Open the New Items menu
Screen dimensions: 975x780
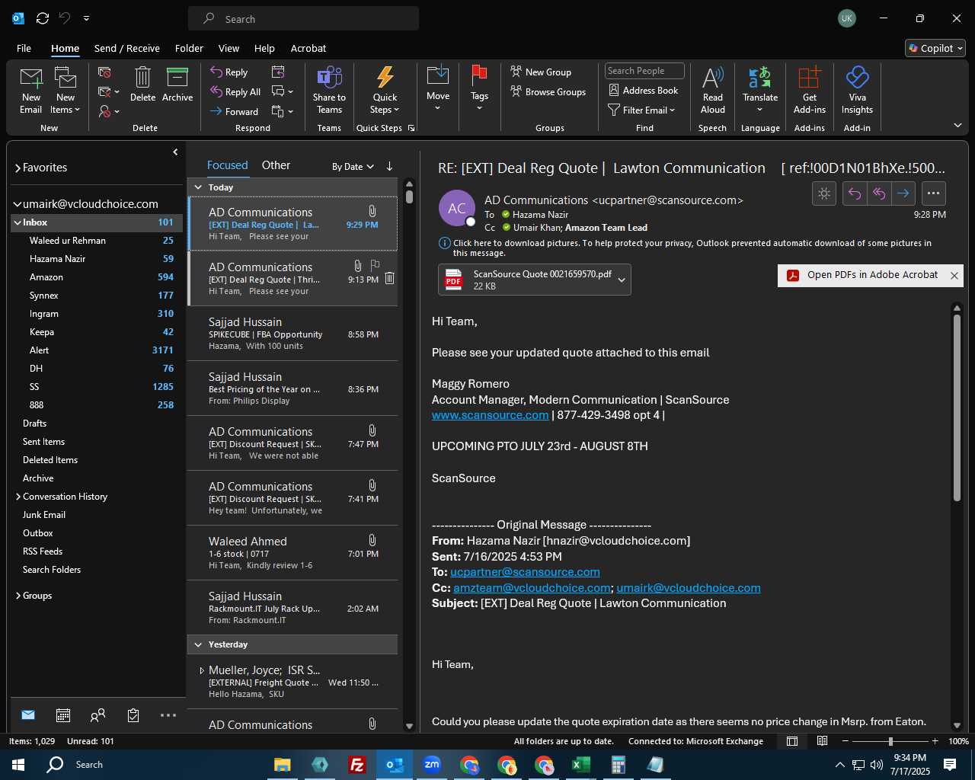click(x=66, y=91)
